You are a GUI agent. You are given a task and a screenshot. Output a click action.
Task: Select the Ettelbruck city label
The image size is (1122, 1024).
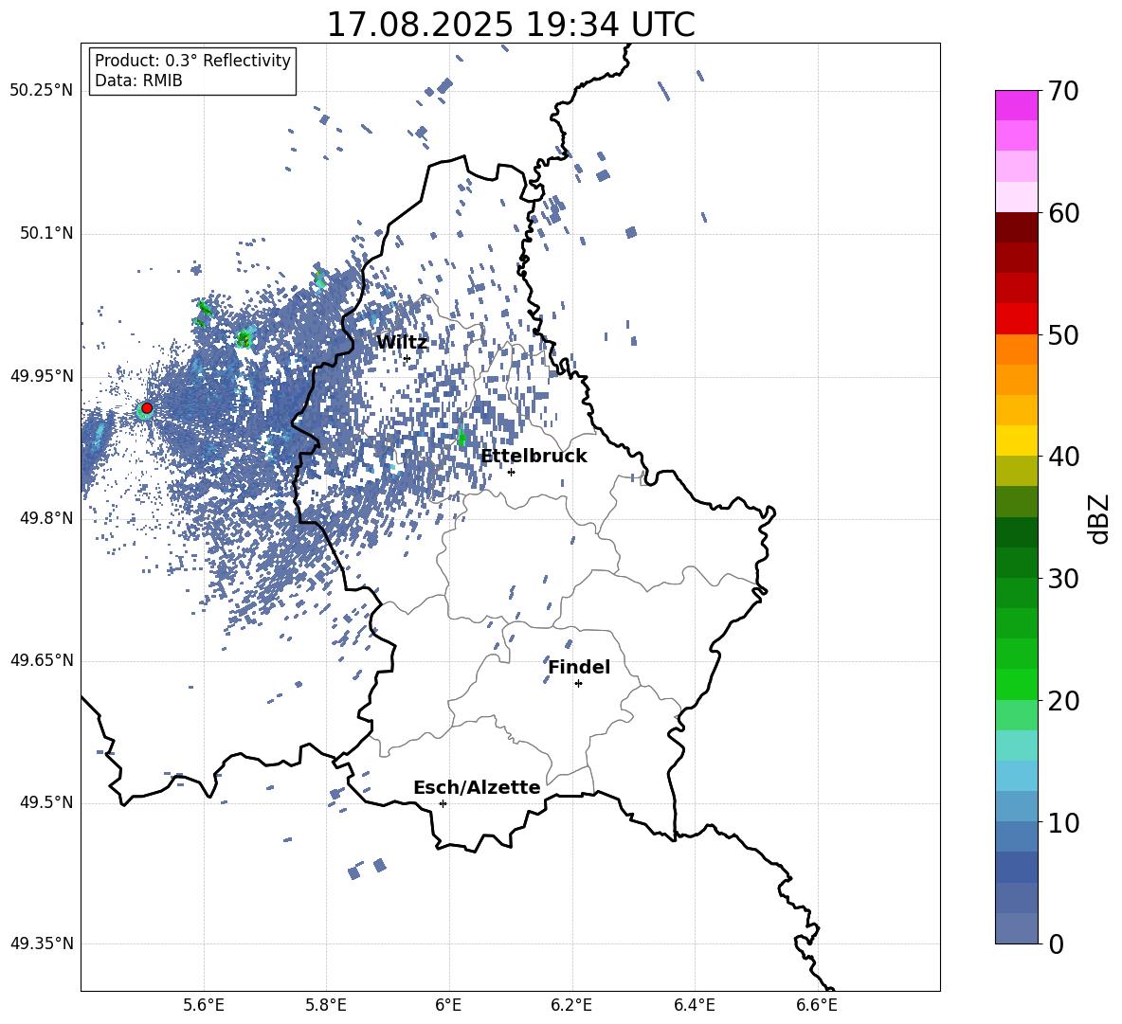(534, 456)
